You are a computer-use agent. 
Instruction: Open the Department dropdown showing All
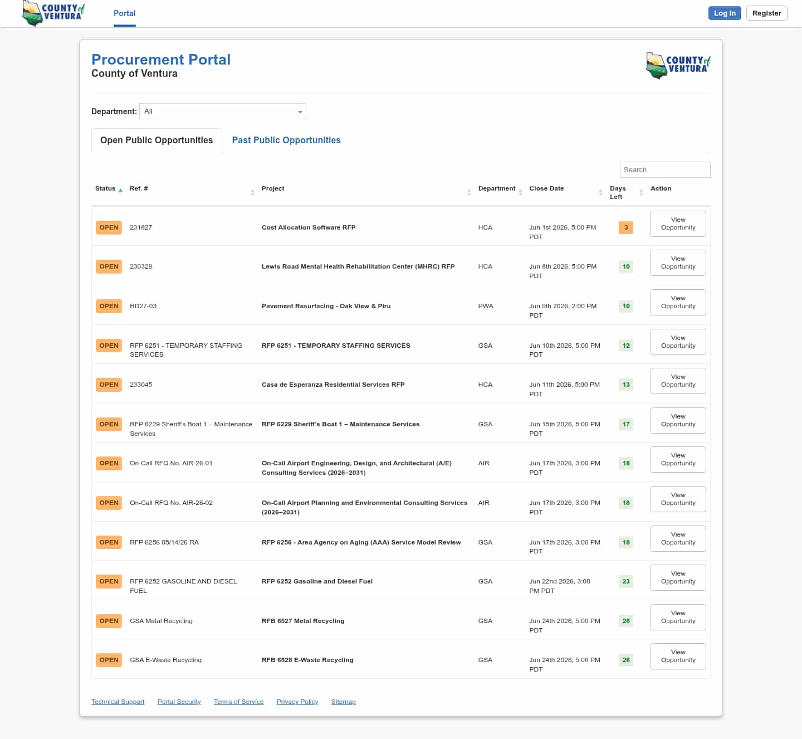pyautogui.click(x=223, y=111)
